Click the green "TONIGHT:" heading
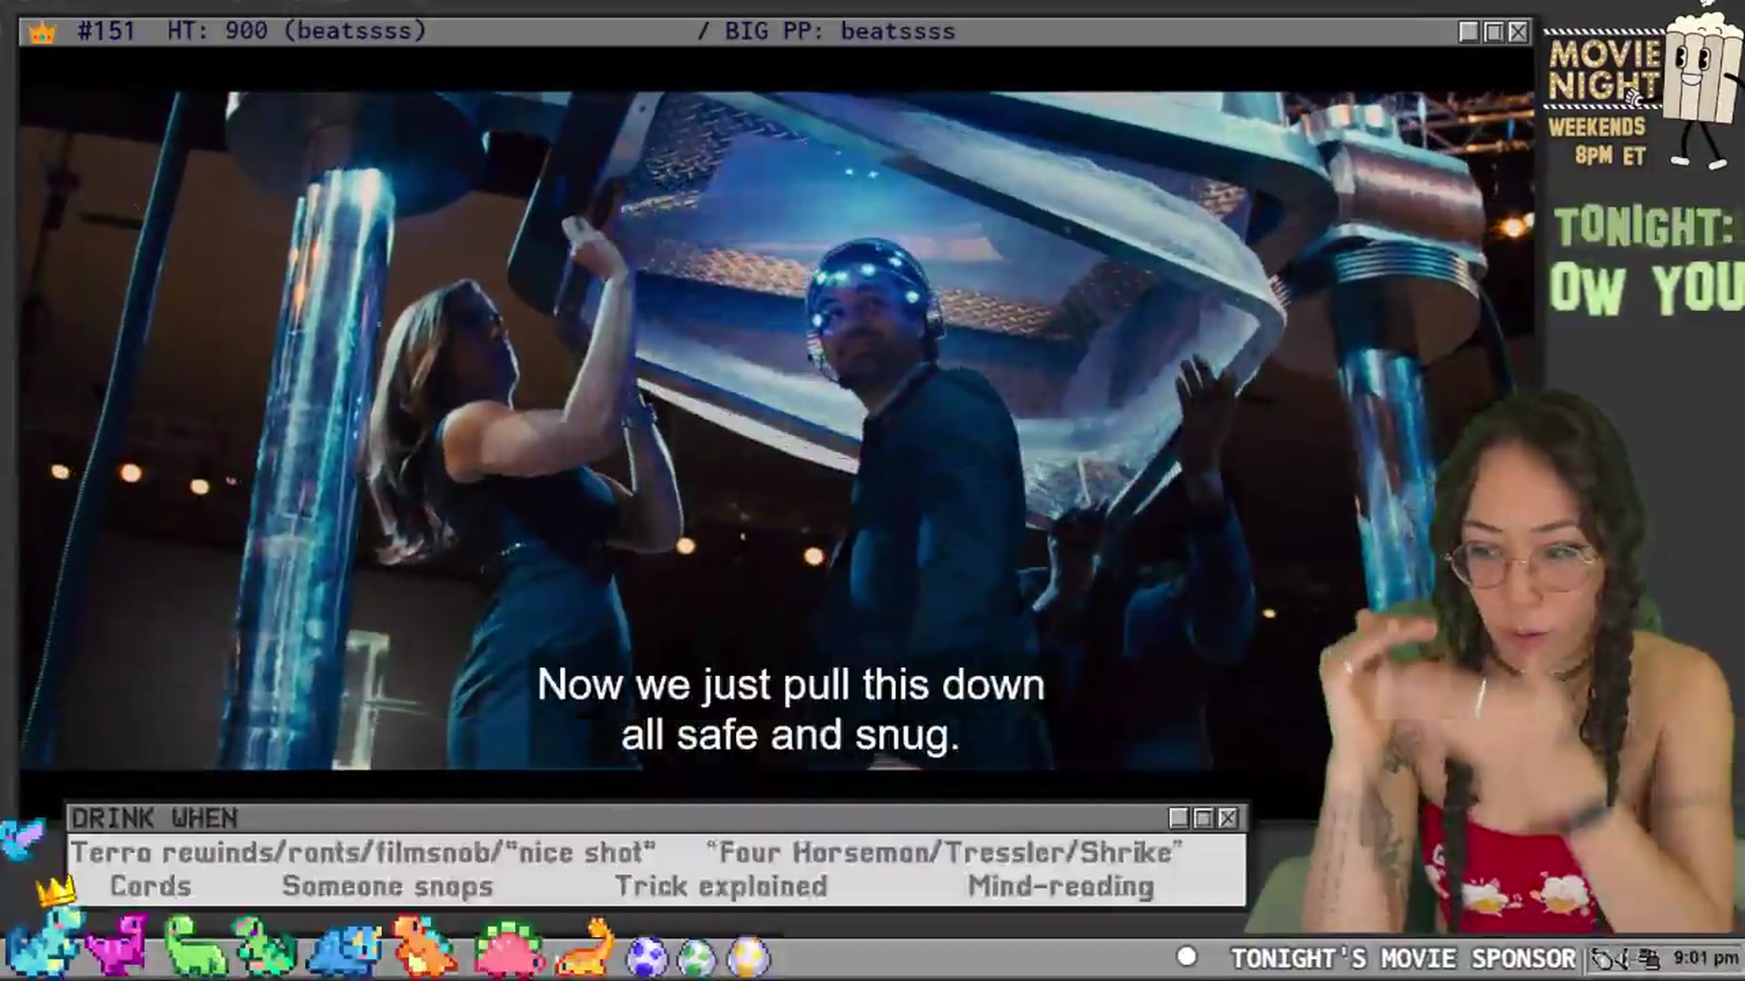This screenshot has height=981, width=1745. coord(1643,227)
